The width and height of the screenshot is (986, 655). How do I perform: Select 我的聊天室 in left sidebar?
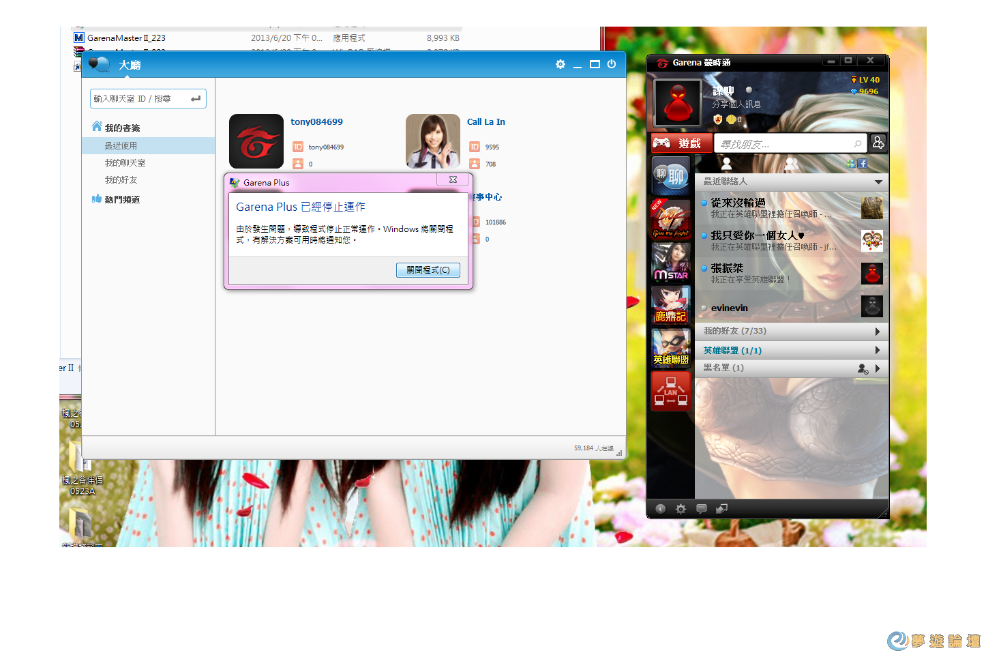coord(125,163)
